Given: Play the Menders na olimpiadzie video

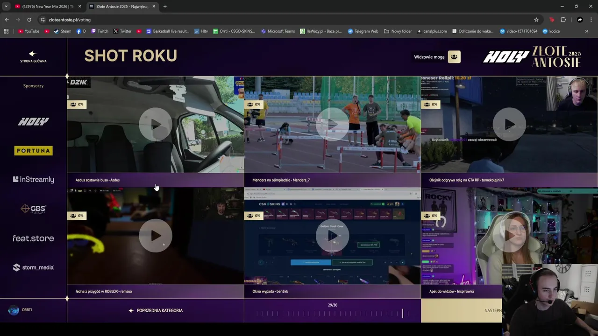Looking at the screenshot, I should pyautogui.click(x=332, y=125).
